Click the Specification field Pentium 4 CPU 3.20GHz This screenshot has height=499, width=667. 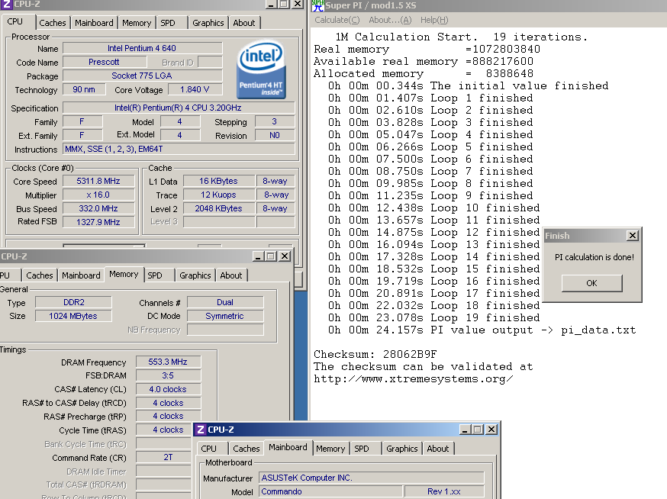[179, 108]
